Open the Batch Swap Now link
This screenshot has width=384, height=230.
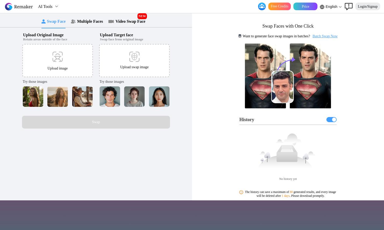[325, 36]
